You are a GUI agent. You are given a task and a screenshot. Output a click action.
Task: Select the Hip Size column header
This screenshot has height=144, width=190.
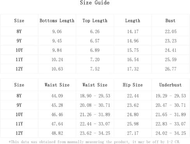[x=133, y=85]
